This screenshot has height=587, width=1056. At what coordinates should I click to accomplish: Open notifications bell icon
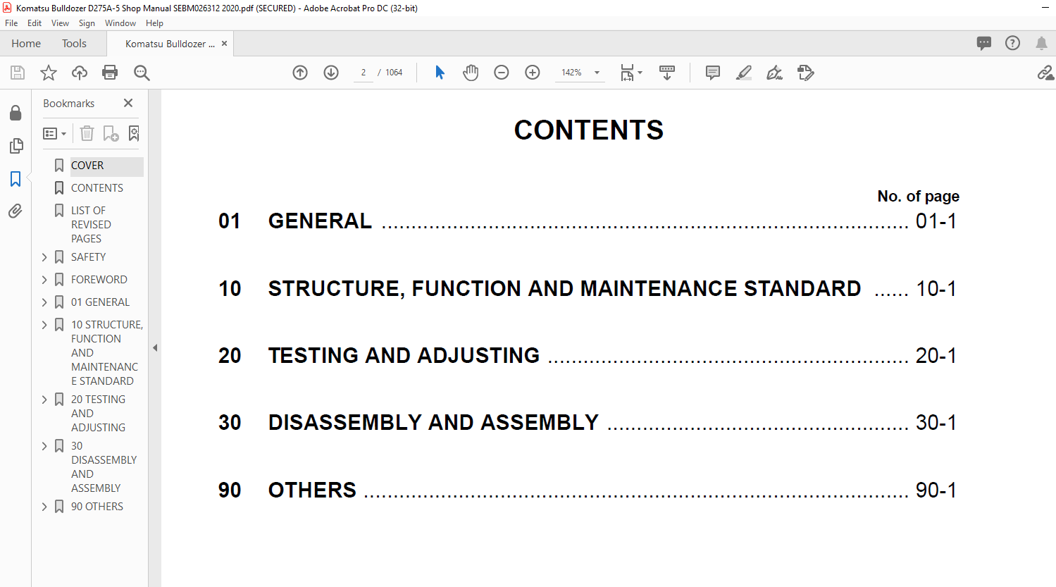(1041, 43)
